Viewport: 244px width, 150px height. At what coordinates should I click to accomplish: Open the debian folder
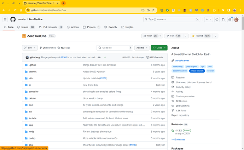pos(33,98)
